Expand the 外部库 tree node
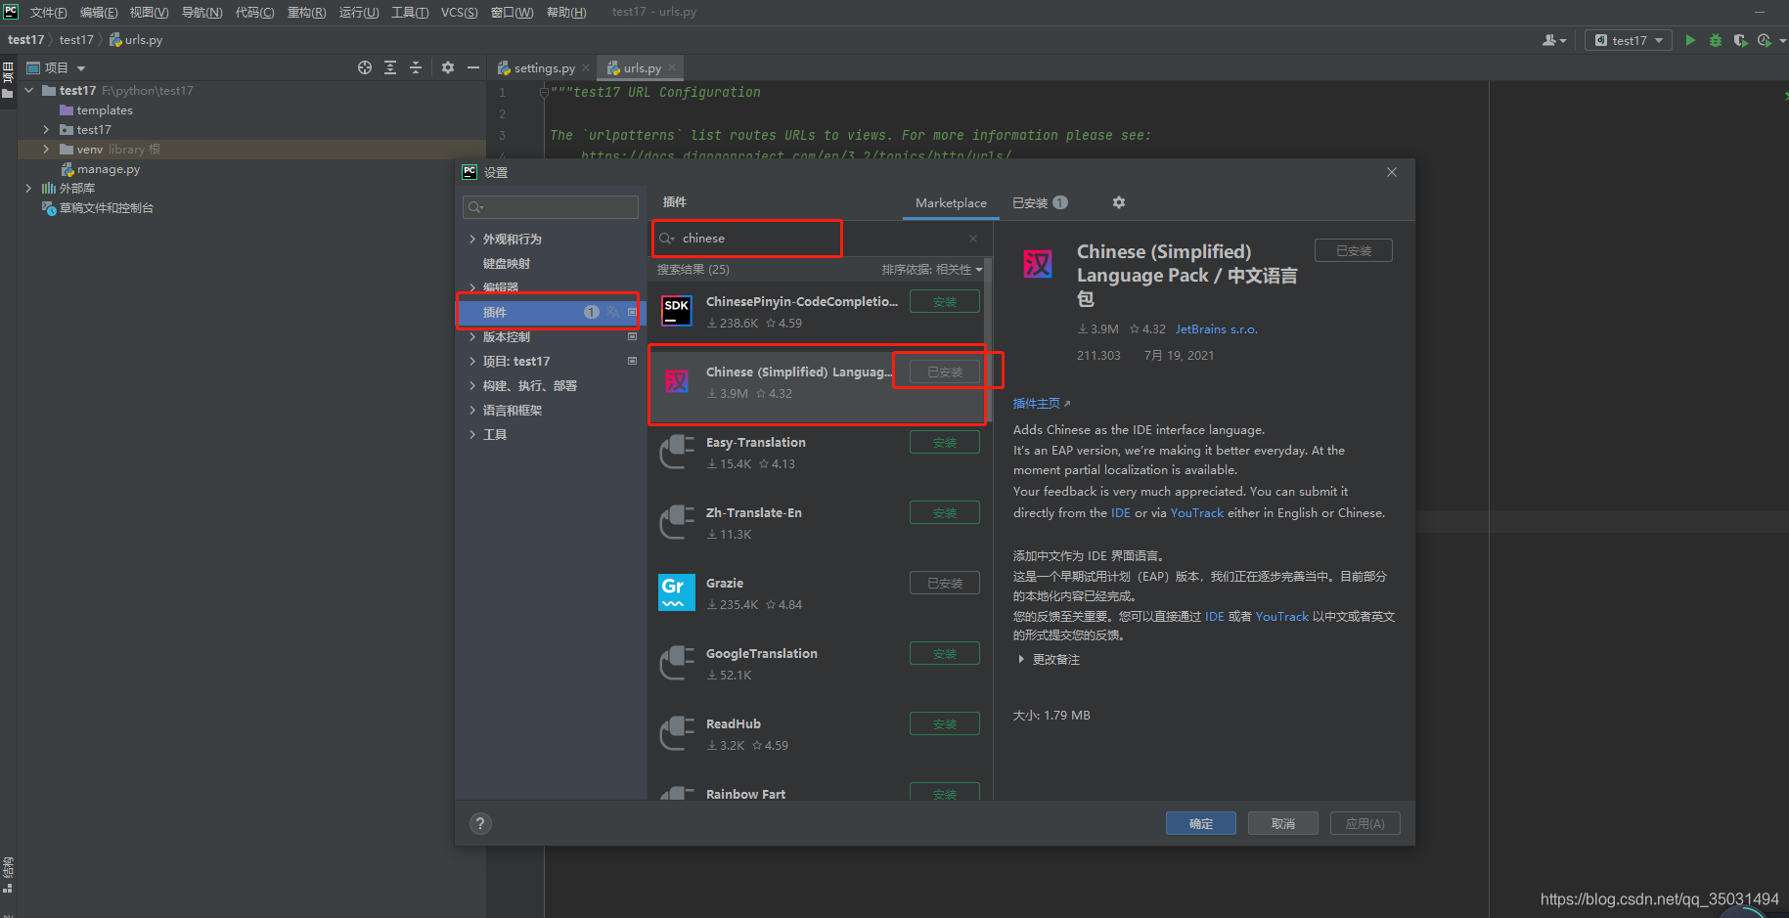 coord(28,189)
